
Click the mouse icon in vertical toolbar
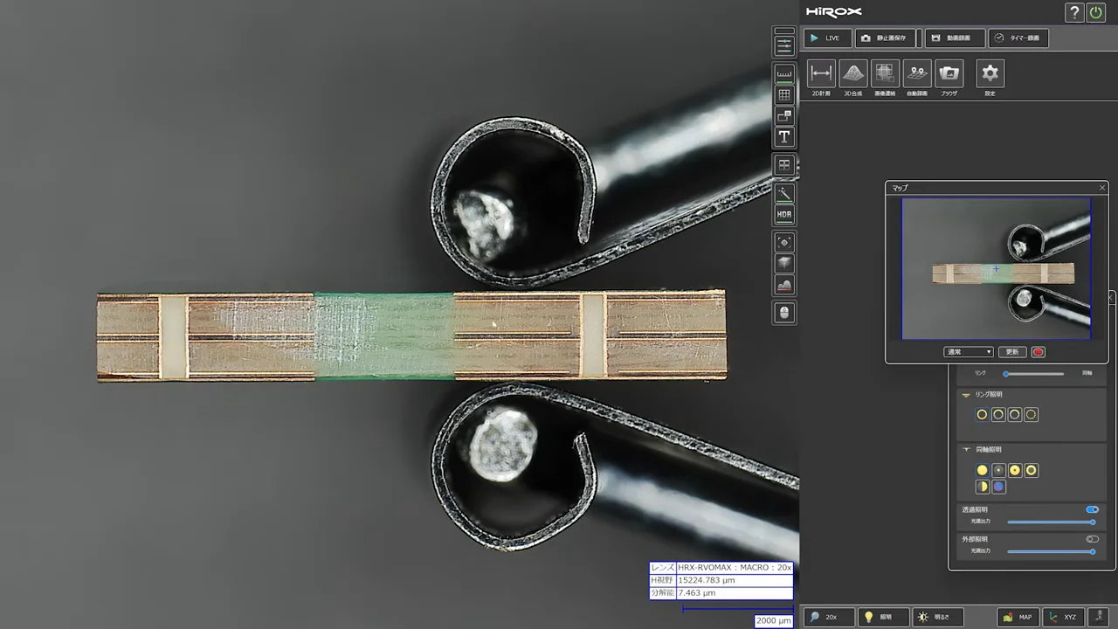click(784, 312)
